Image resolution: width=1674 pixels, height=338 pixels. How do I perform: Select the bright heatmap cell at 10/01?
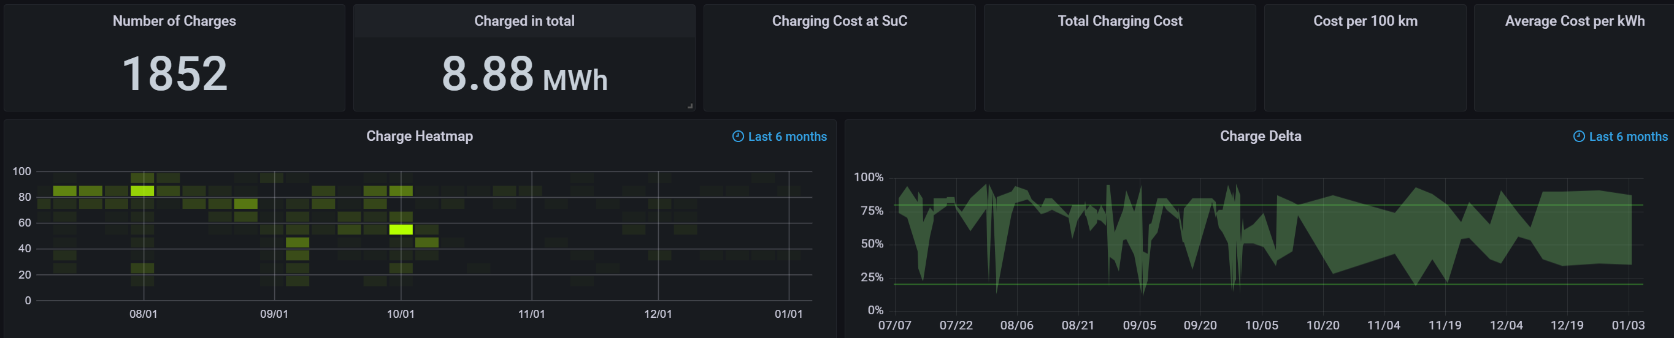(x=401, y=229)
